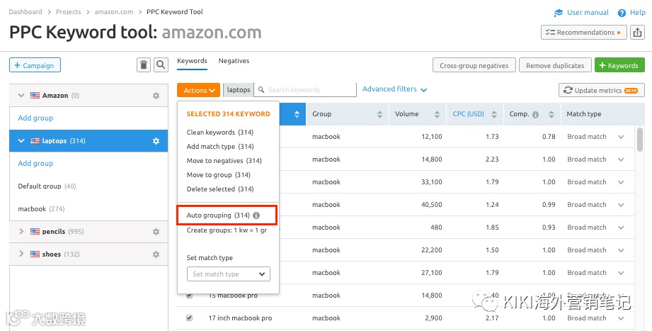Uncheck the 17 inch macbook pro row

point(189,318)
